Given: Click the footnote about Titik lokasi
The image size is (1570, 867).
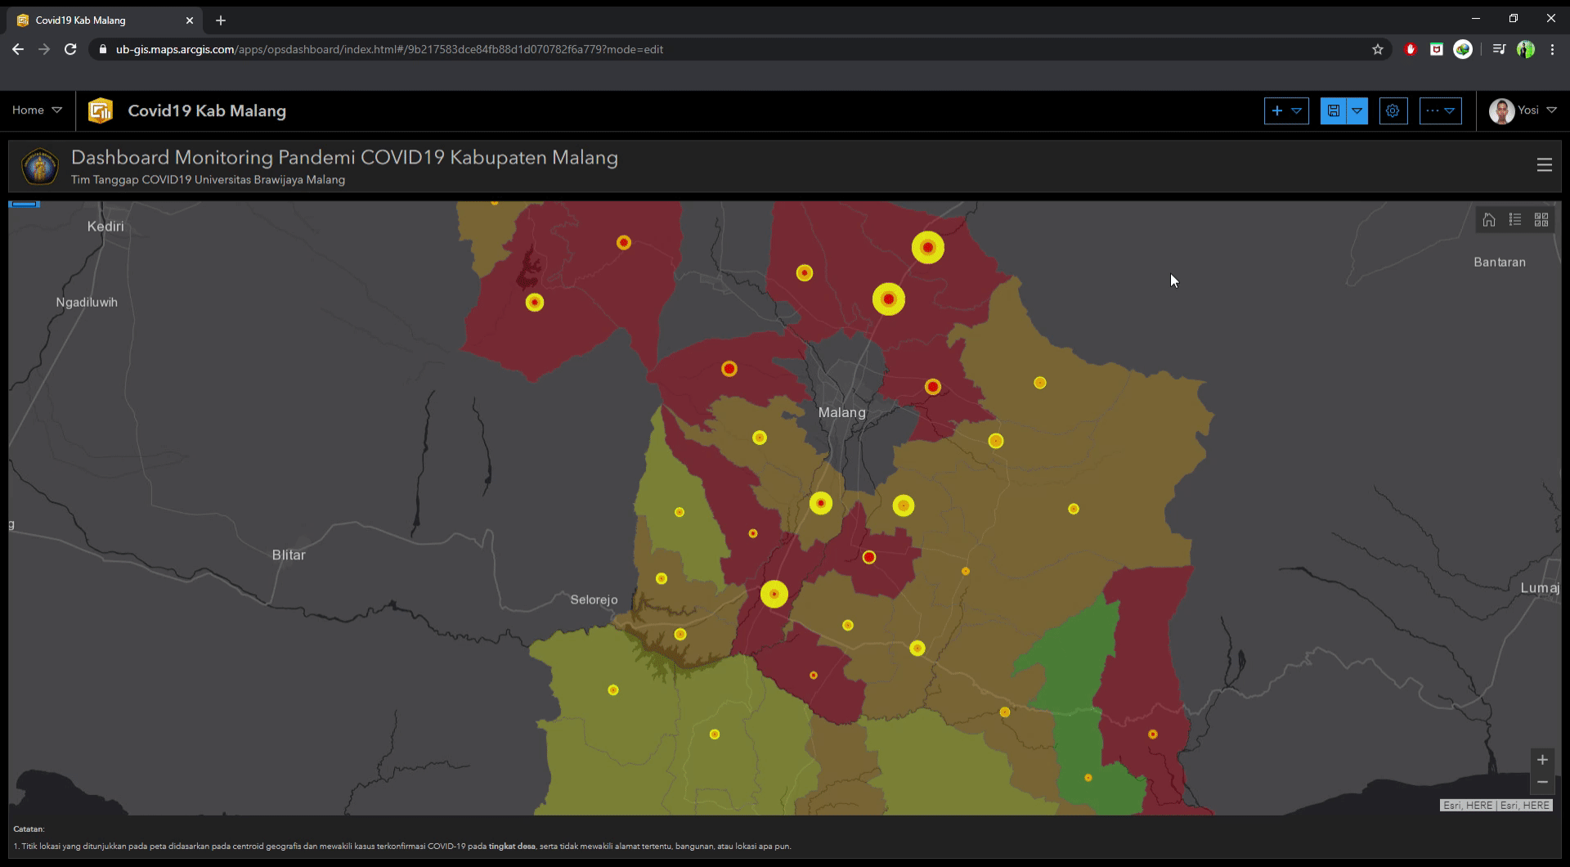Looking at the screenshot, I should point(402,847).
